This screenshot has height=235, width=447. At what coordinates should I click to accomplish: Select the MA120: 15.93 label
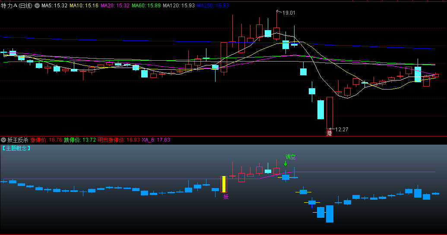[179, 6]
